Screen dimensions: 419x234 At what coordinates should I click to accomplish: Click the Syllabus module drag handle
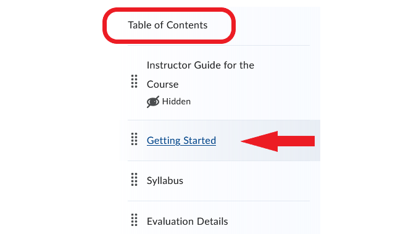[x=134, y=180]
